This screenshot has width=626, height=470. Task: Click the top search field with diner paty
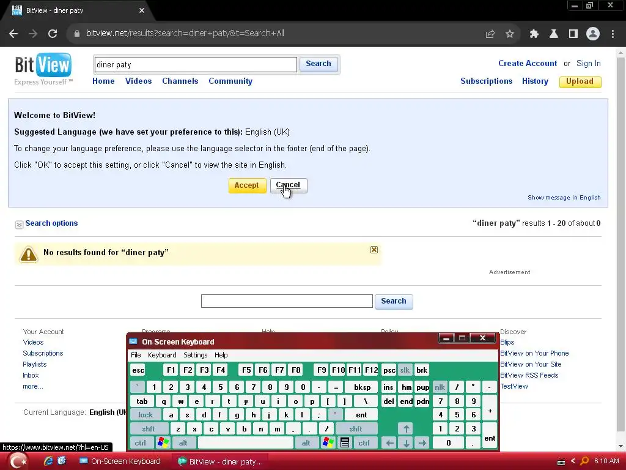click(196, 65)
